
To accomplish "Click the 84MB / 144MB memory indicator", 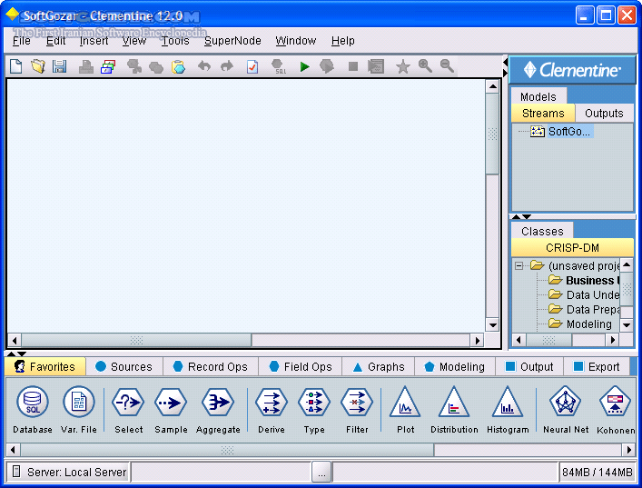I will tap(597, 472).
